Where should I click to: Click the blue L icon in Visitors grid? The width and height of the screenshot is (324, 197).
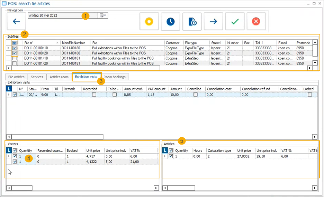9,150
